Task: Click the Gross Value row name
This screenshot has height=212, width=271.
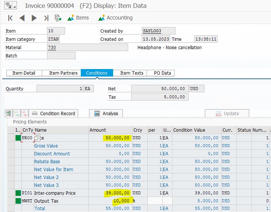Action: (x=46, y=146)
